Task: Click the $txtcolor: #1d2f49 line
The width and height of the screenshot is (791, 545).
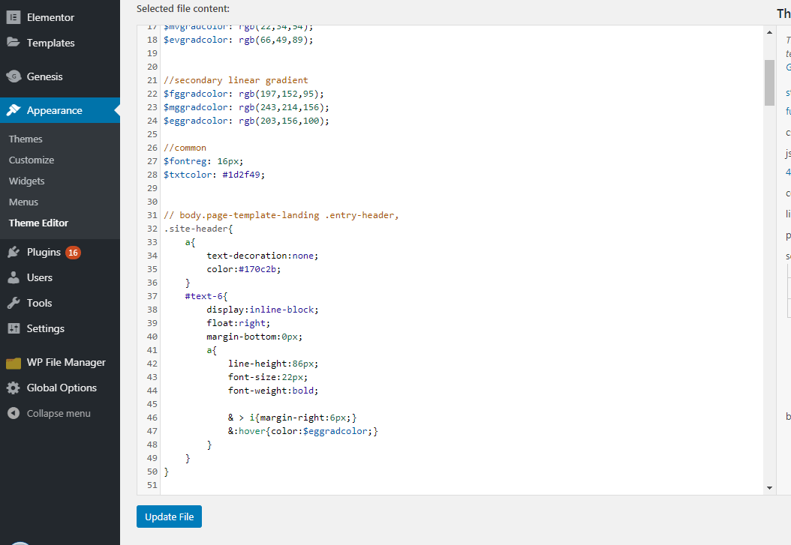Action: point(214,175)
